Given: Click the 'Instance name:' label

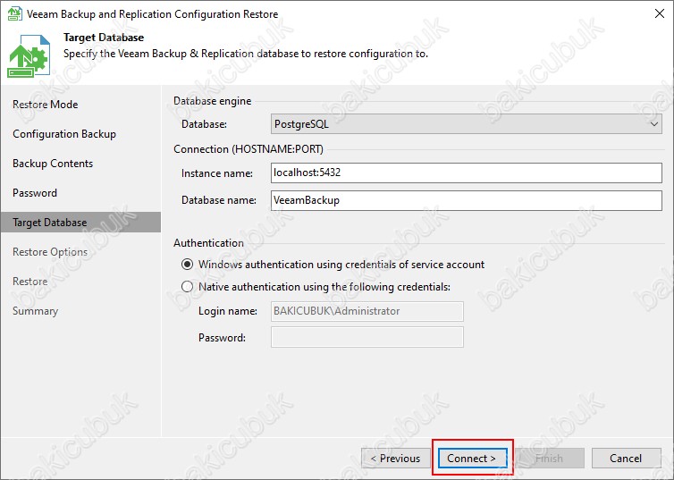Looking at the screenshot, I should [217, 173].
